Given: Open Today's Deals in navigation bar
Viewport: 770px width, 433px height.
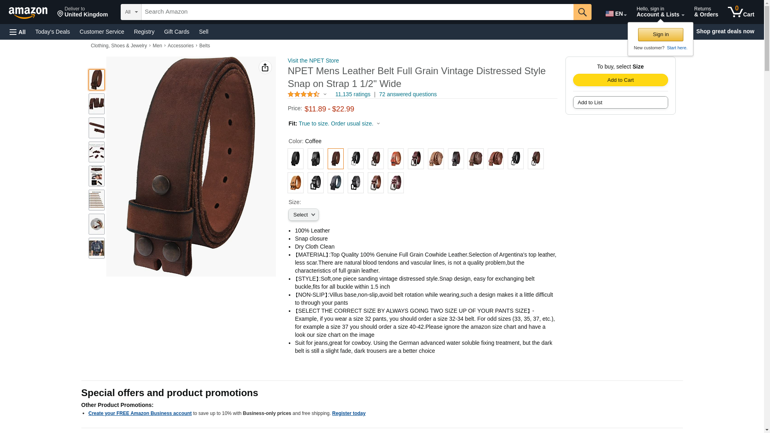Looking at the screenshot, I should [x=53, y=32].
